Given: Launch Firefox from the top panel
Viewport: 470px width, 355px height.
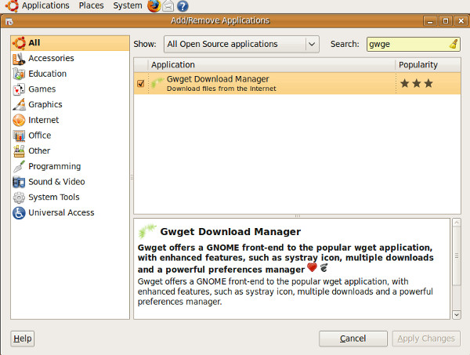Looking at the screenshot, I should (154, 5).
